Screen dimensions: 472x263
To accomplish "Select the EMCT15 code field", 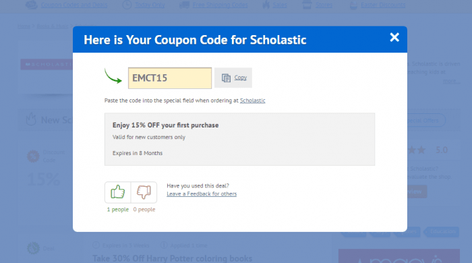I will [170, 78].
